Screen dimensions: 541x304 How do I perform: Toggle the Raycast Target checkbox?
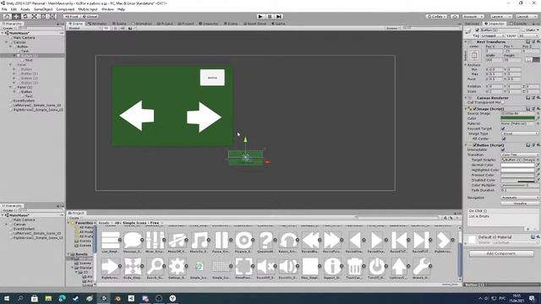click(503, 128)
